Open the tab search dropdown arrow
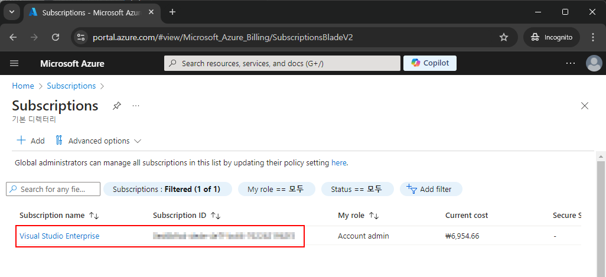This screenshot has height=277, width=606. click(12, 12)
